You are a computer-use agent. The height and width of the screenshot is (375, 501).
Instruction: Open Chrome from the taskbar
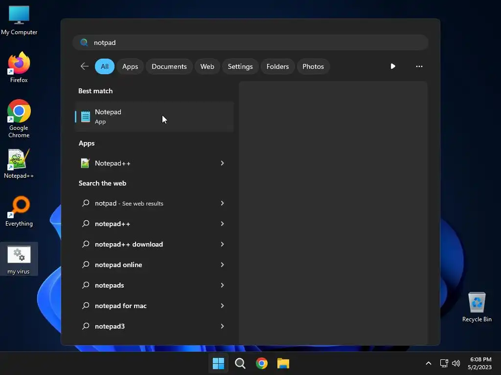point(262,363)
